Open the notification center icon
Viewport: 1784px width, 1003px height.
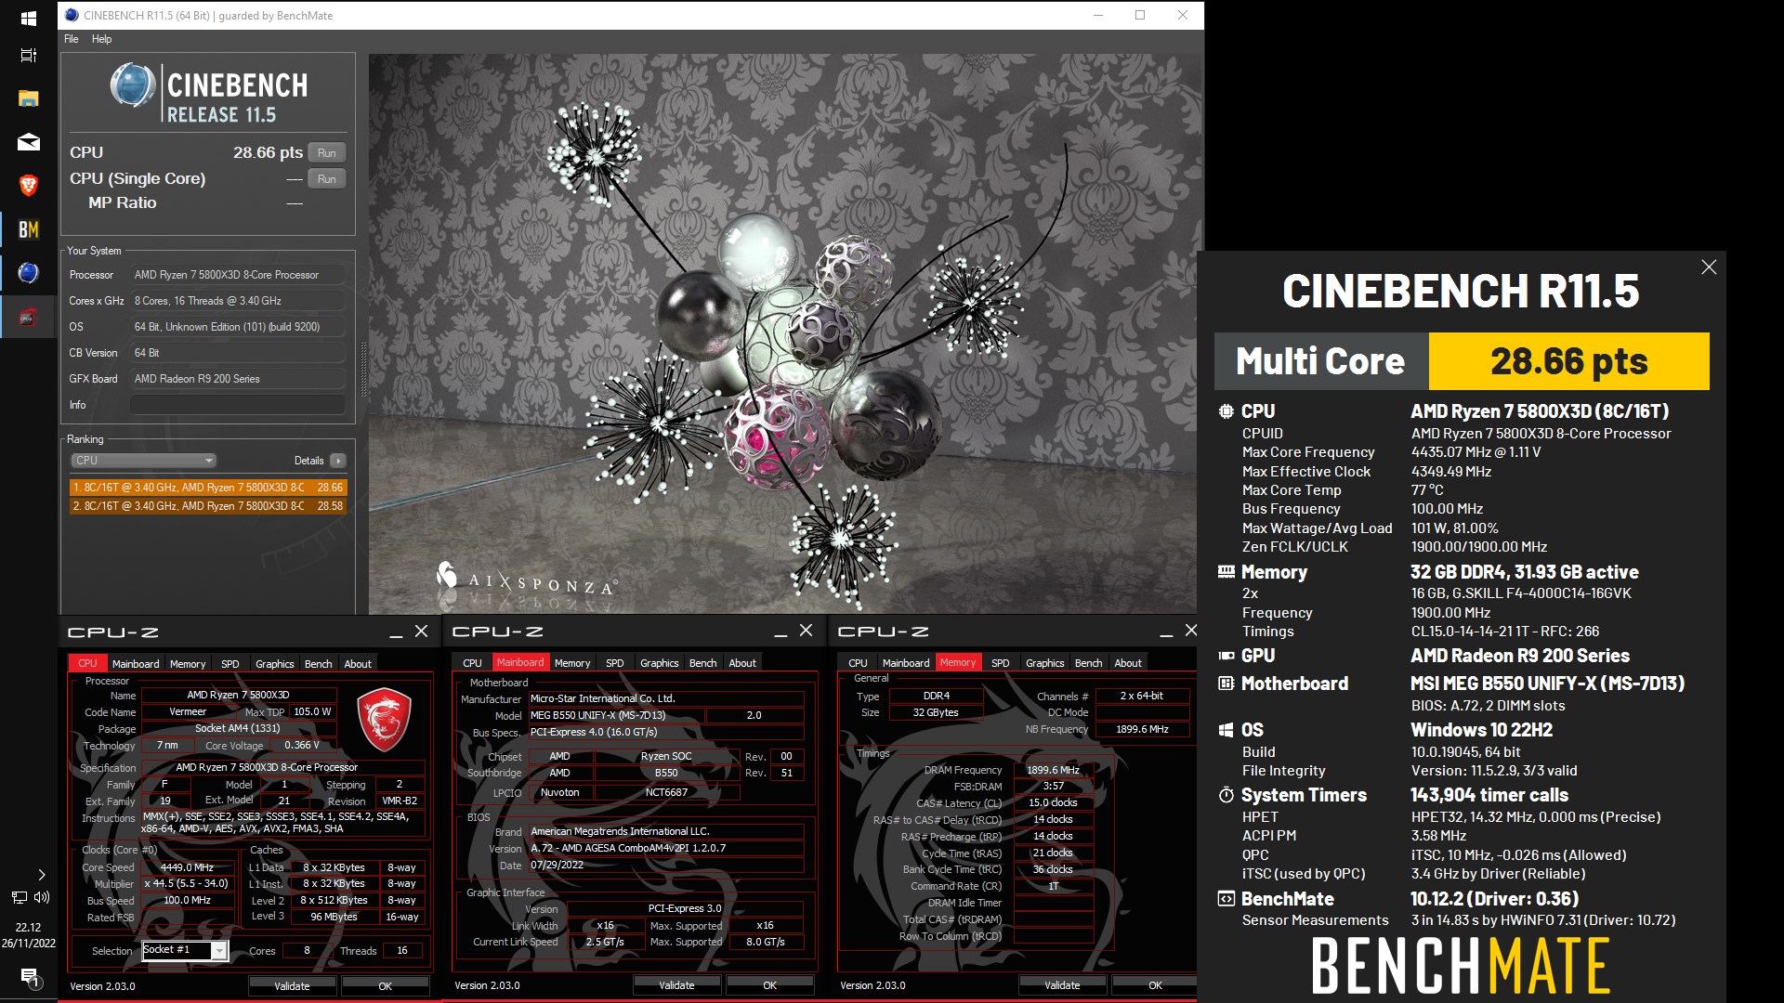29,977
